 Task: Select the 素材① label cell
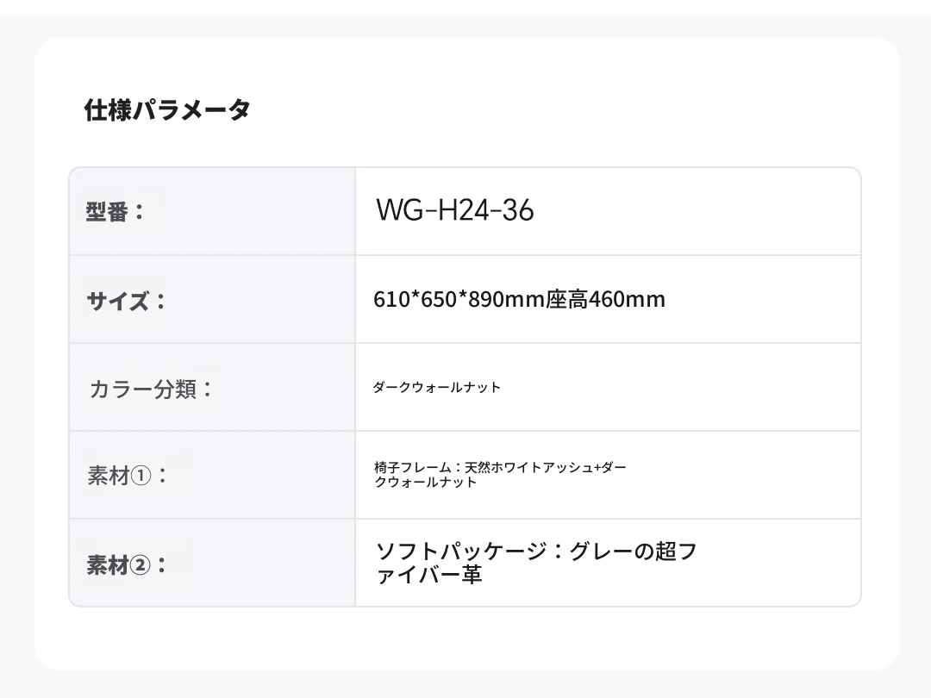click(x=212, y=475)
